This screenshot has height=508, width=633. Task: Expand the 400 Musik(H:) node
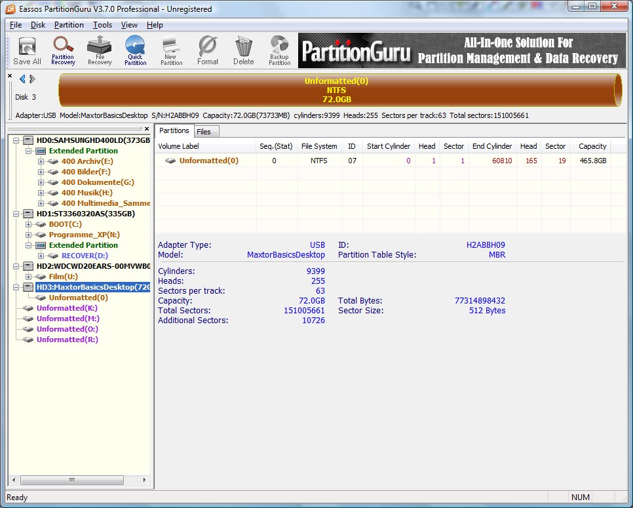(41, 193)
